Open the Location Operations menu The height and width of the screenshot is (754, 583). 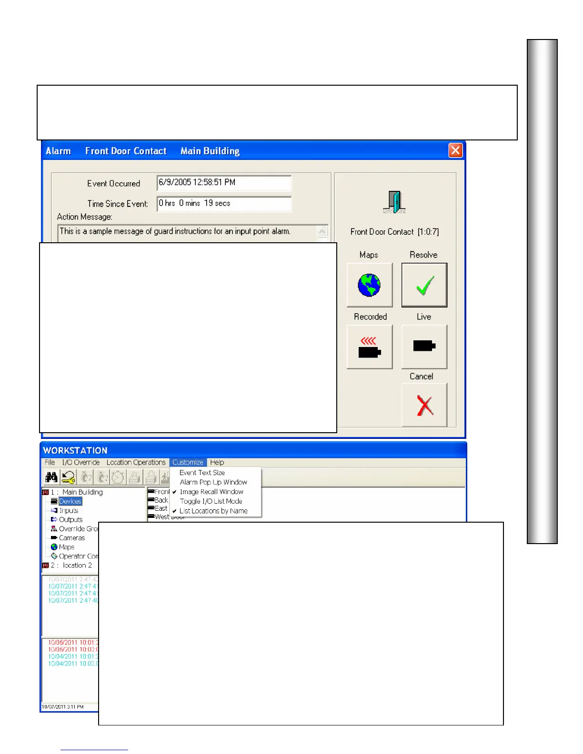136,462
